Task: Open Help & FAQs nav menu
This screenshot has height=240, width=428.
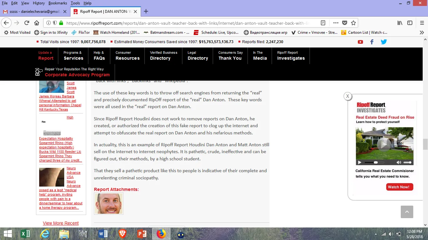Action: coord(99,56)
